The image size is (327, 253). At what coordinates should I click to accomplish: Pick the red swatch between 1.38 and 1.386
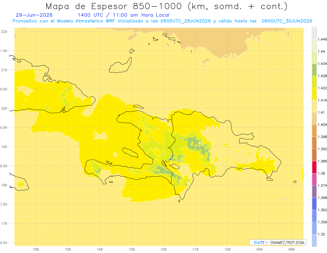point(314,167)
